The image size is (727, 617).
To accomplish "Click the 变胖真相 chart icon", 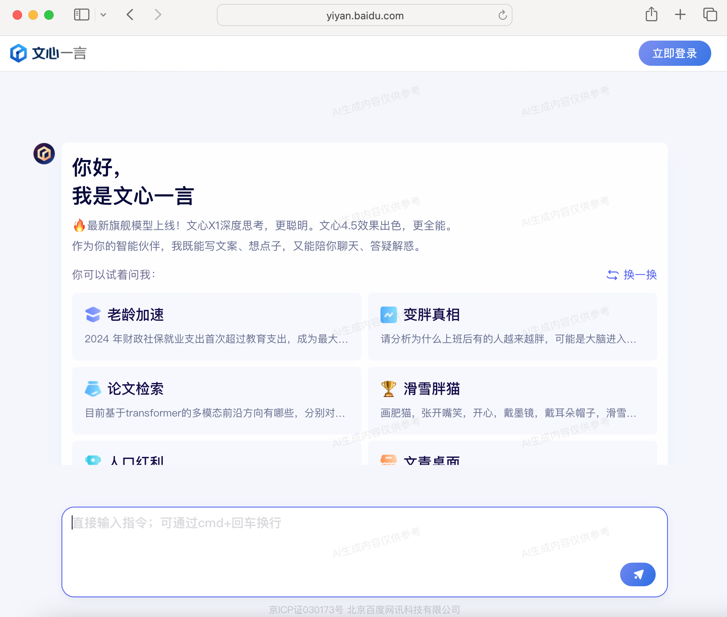I will click(389, 314).
